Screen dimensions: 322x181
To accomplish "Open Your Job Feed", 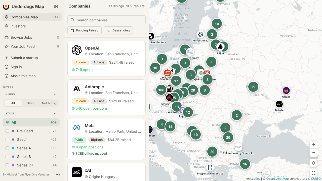I will pos(32,47).
